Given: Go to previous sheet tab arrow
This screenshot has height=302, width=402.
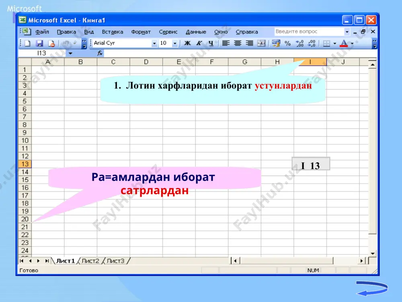Looking at the screenshot, I should coord(30,261).
